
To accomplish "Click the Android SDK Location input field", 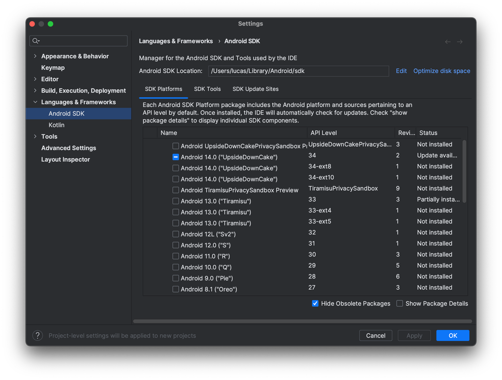I will (298, 71).
